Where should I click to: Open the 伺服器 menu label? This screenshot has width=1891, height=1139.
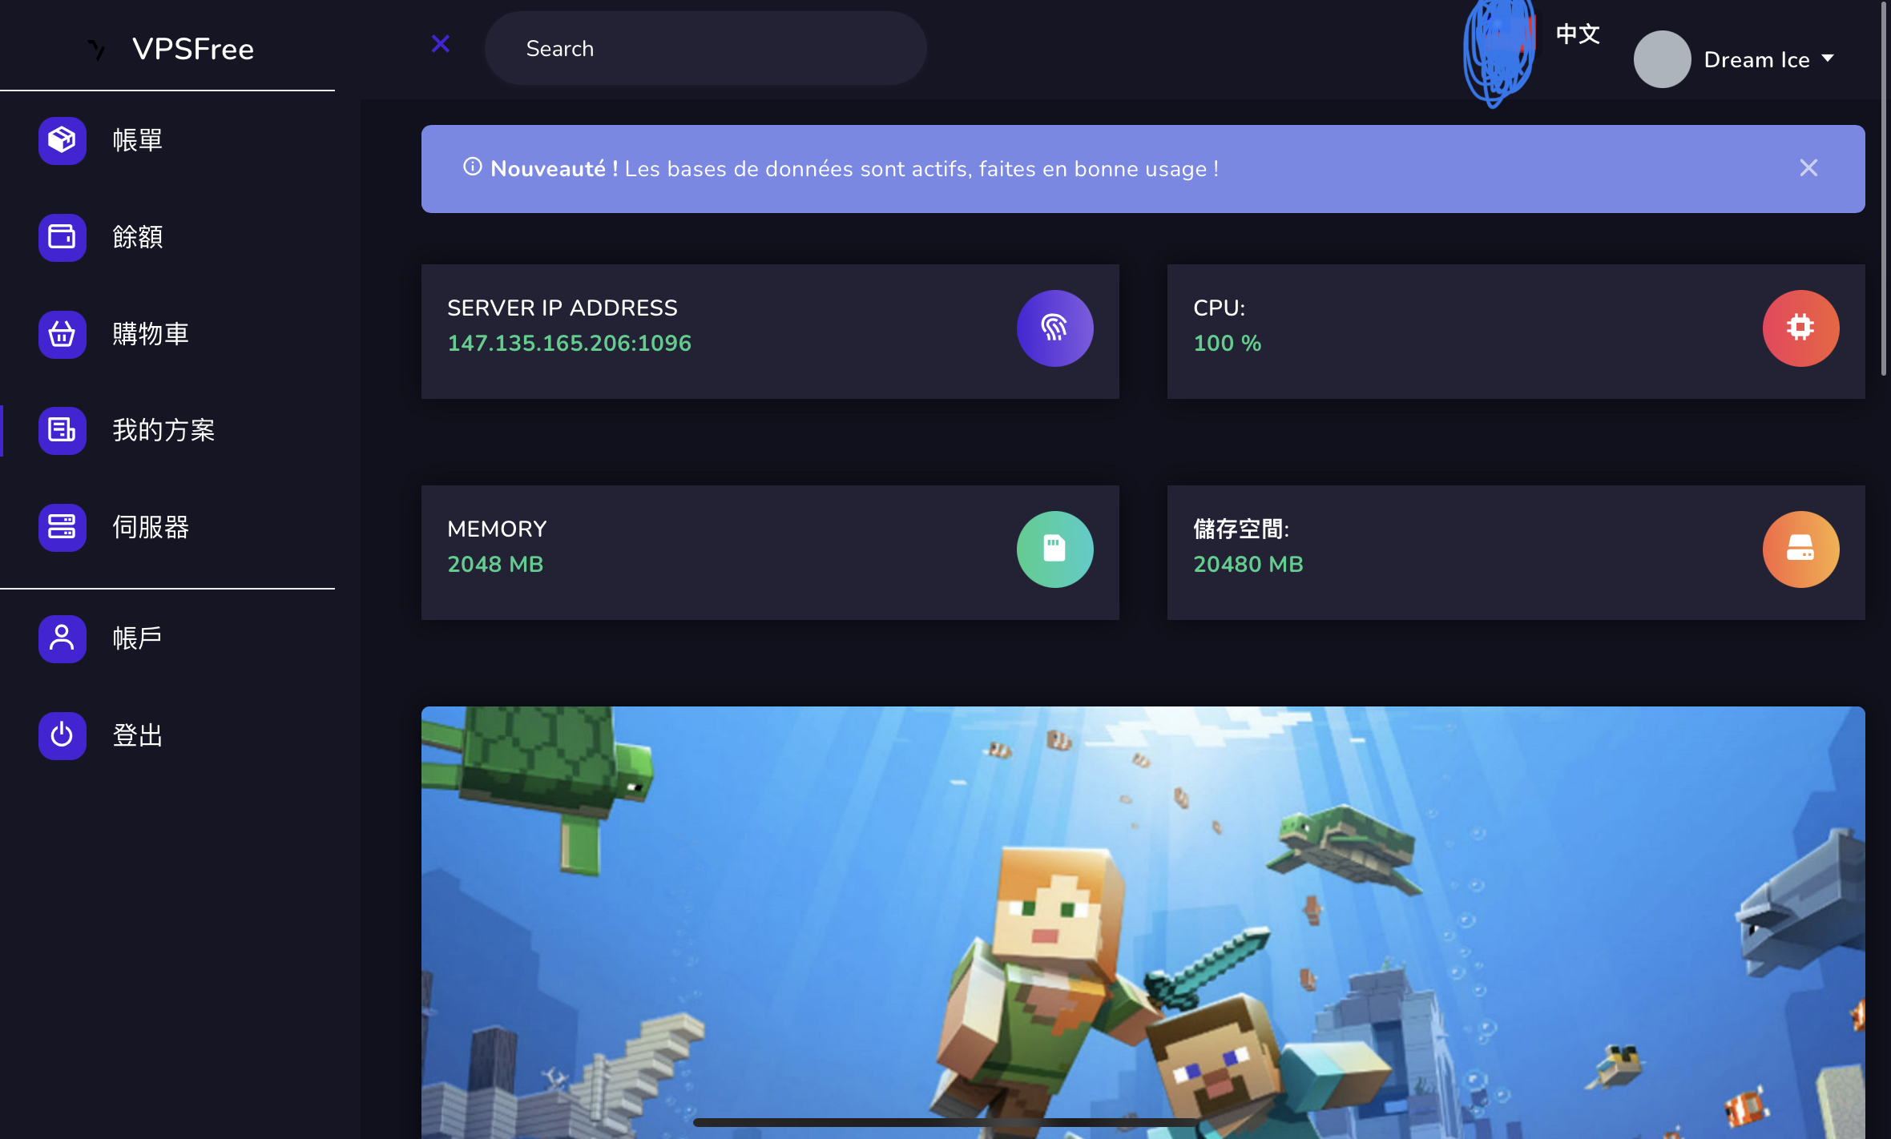click(151, 527)
